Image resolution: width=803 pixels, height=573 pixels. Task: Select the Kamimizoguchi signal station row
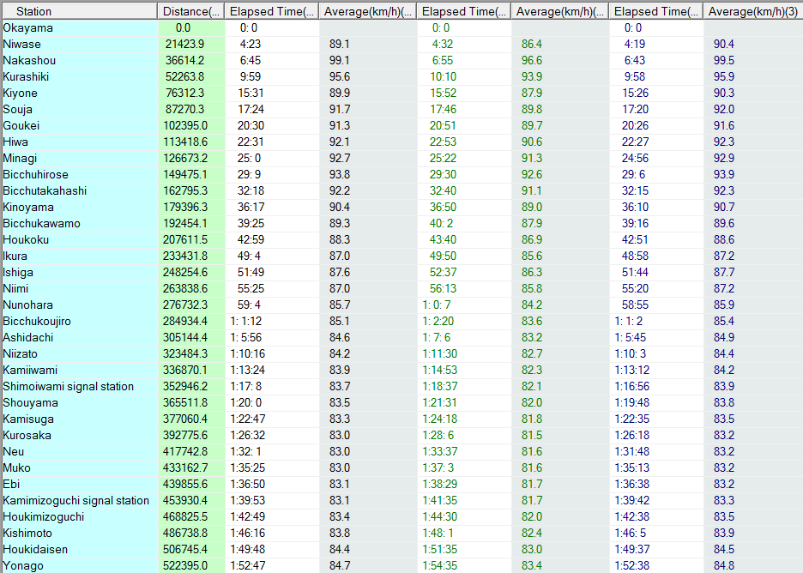(x=401, y=501)
